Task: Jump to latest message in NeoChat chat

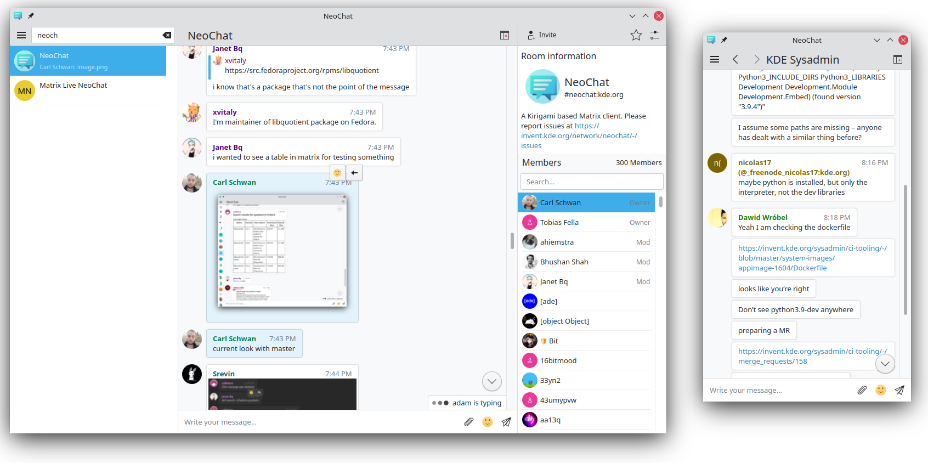Action: pos(492,381)
